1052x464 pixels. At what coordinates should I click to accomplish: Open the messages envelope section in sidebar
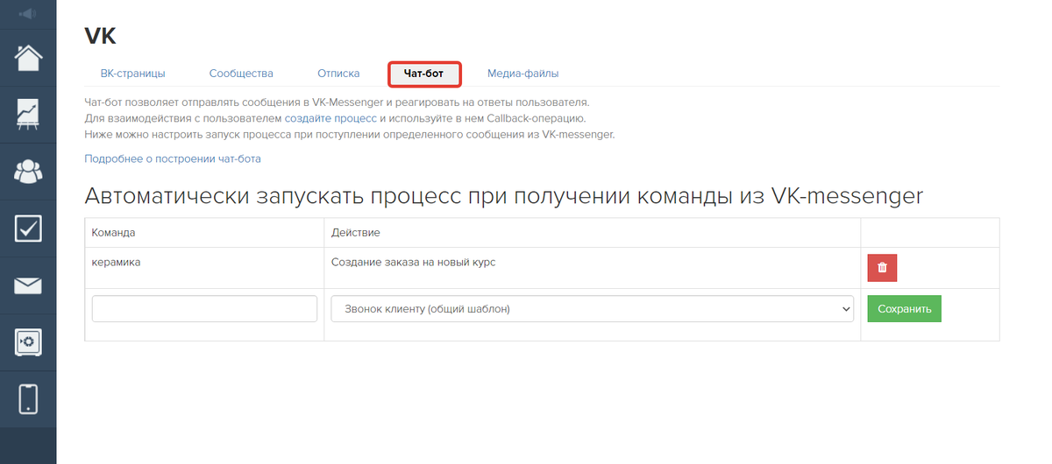tap(28, 285)
